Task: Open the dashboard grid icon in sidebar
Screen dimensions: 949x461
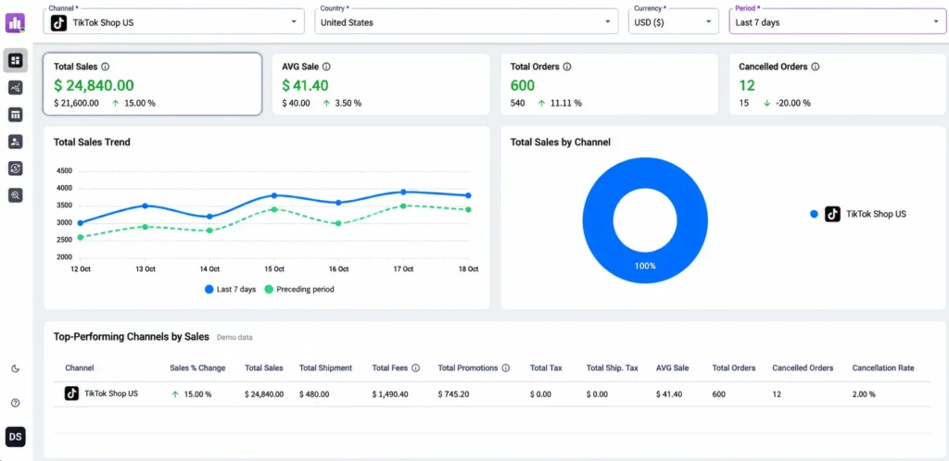Action: tap(16, 60)
